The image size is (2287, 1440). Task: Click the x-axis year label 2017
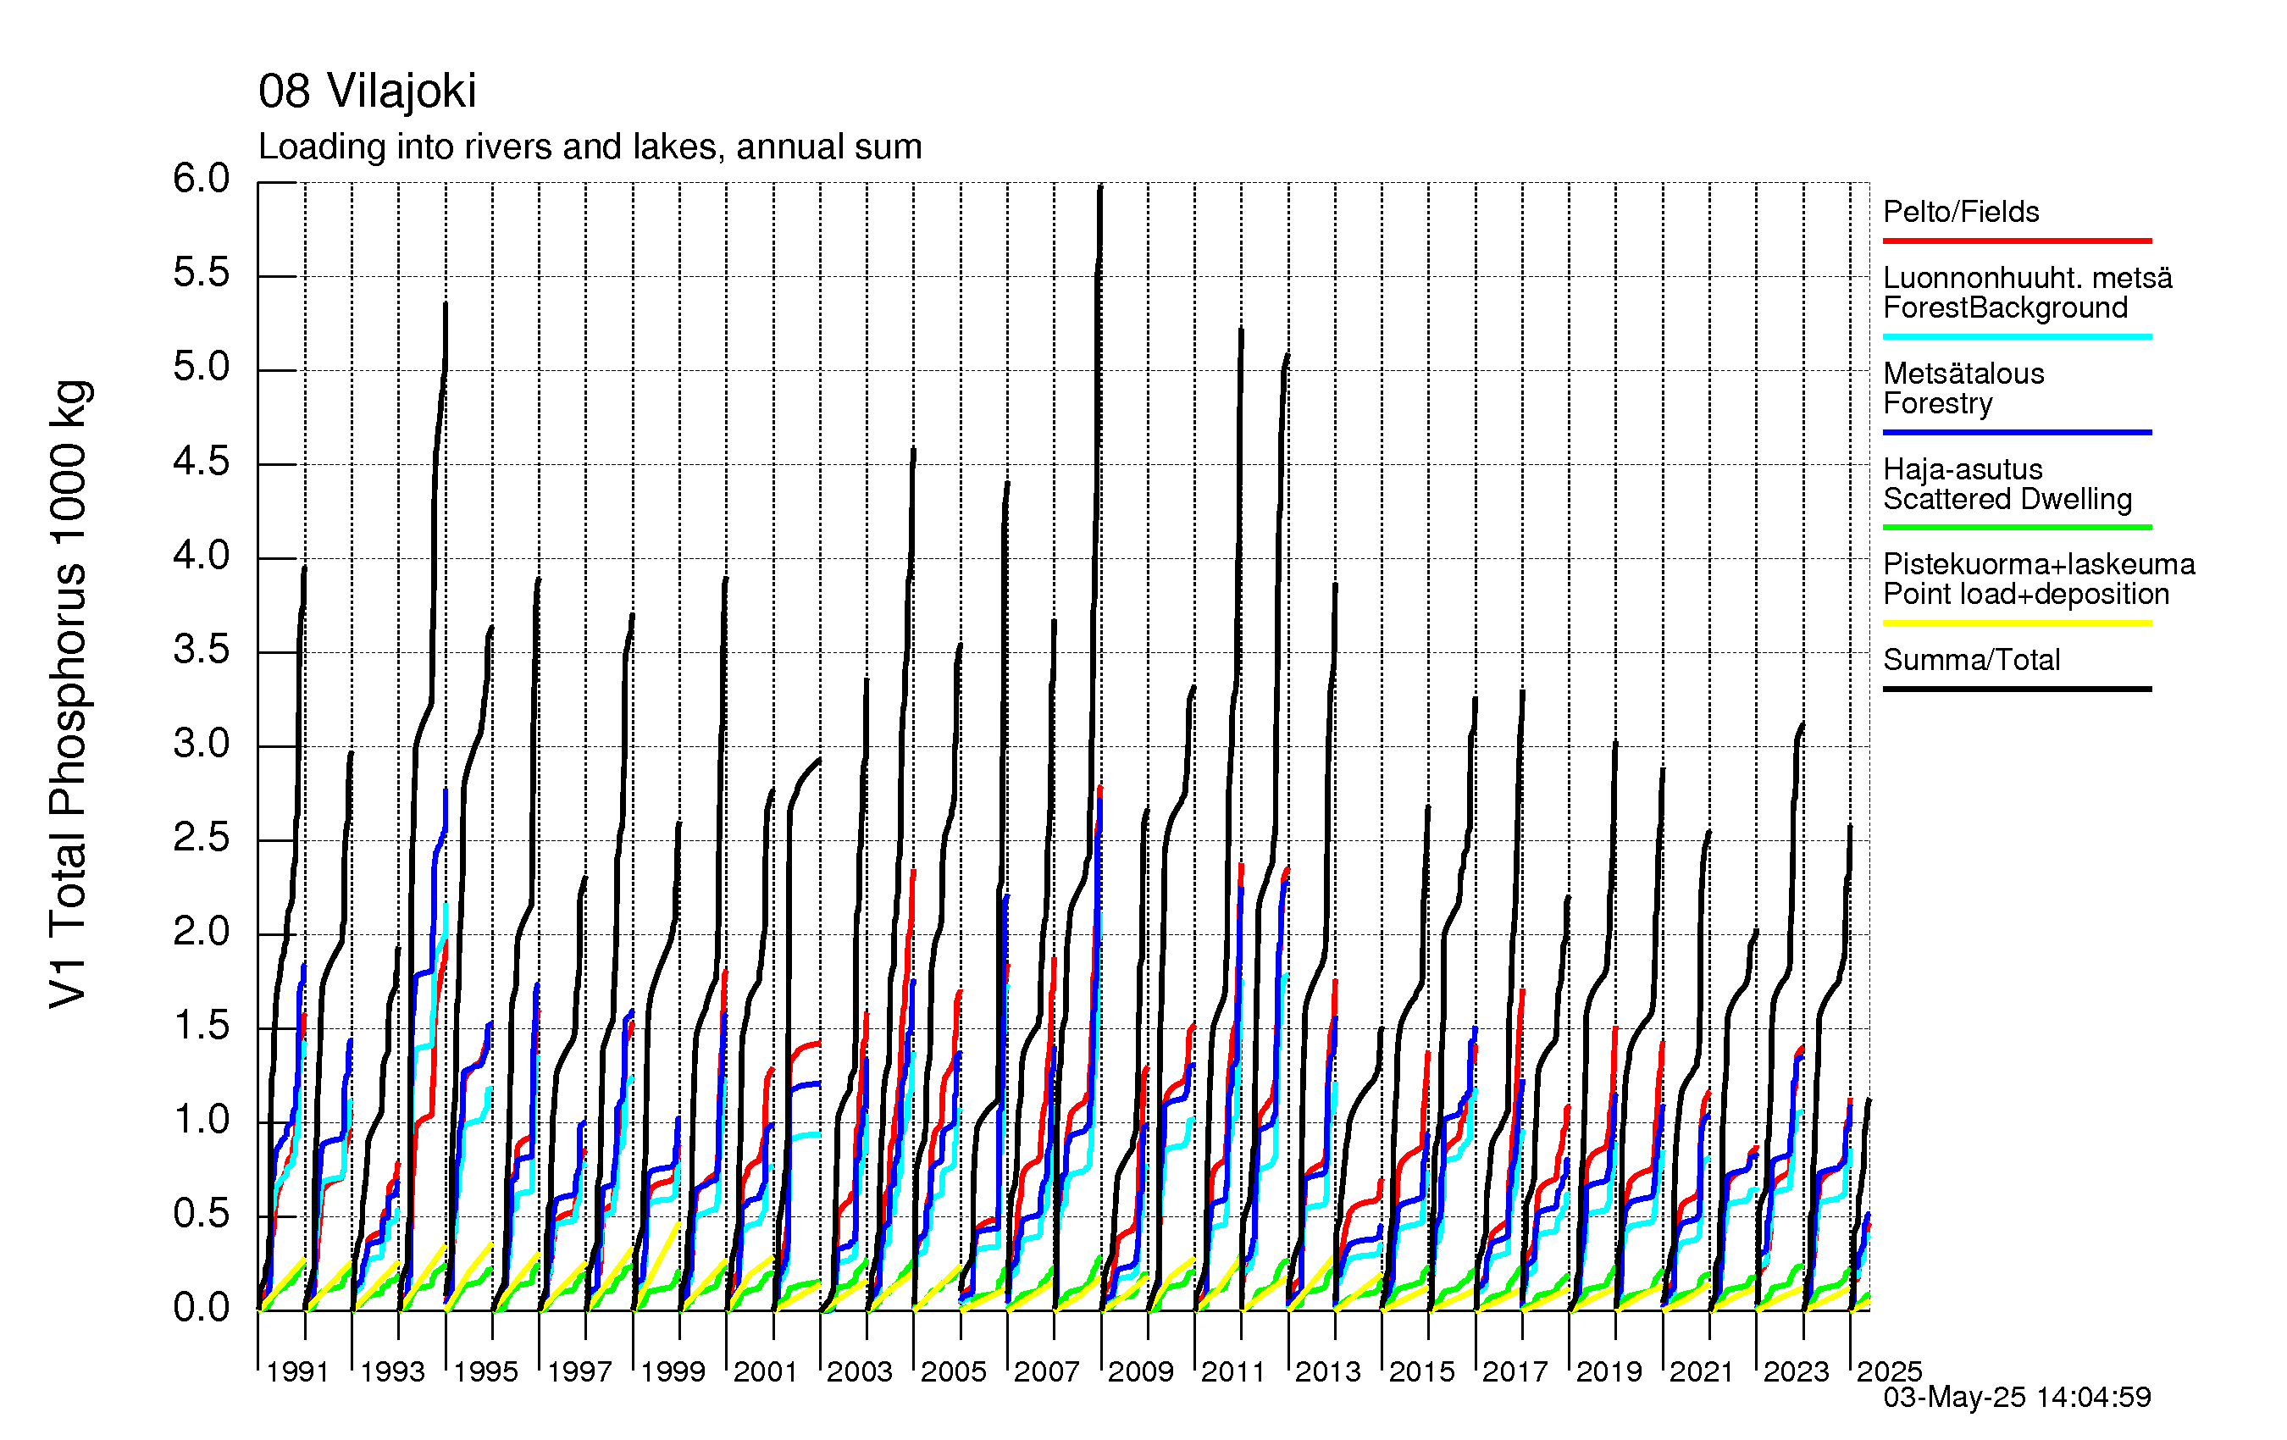(1515, 1371)
